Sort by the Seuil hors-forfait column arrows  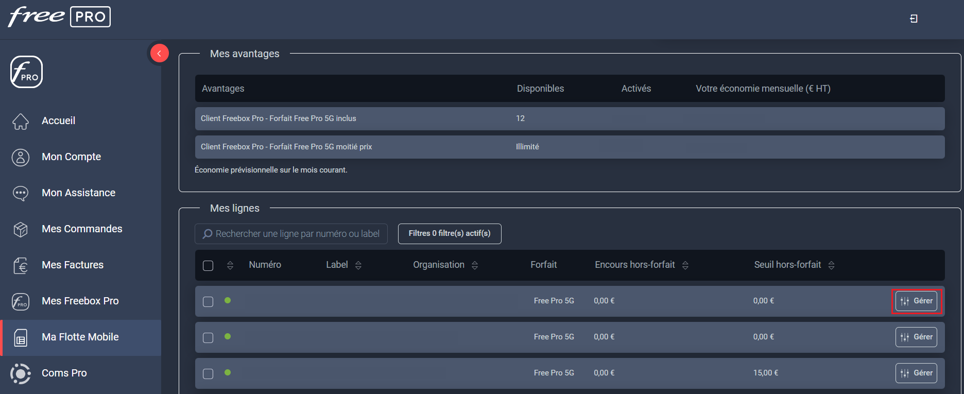832,265
